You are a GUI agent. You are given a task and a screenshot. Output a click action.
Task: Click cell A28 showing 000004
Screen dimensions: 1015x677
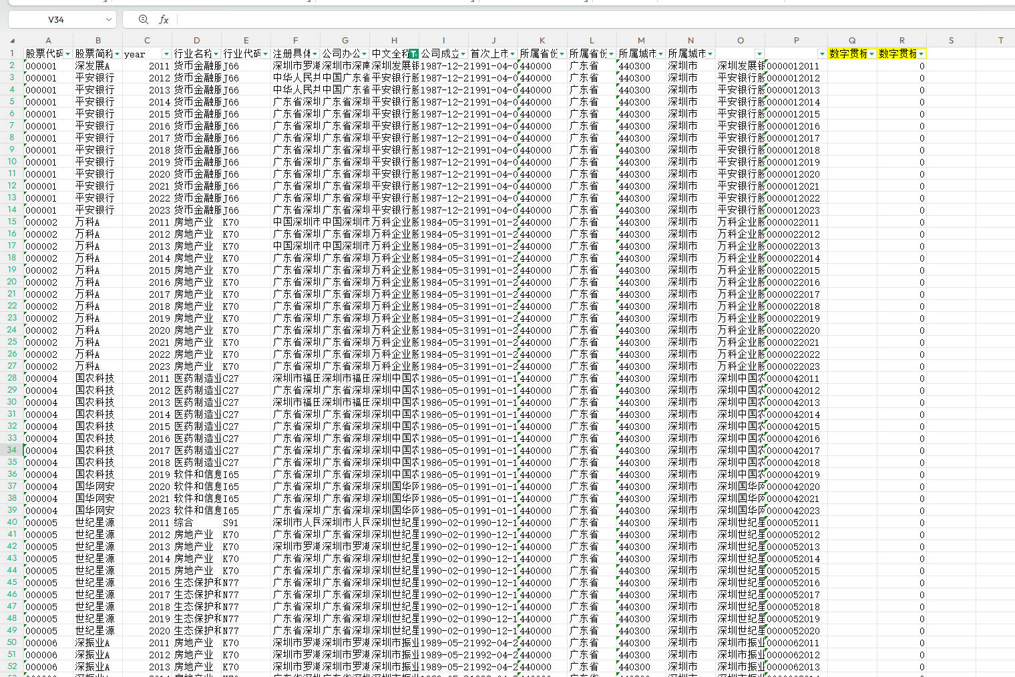[x=48, y=379]
